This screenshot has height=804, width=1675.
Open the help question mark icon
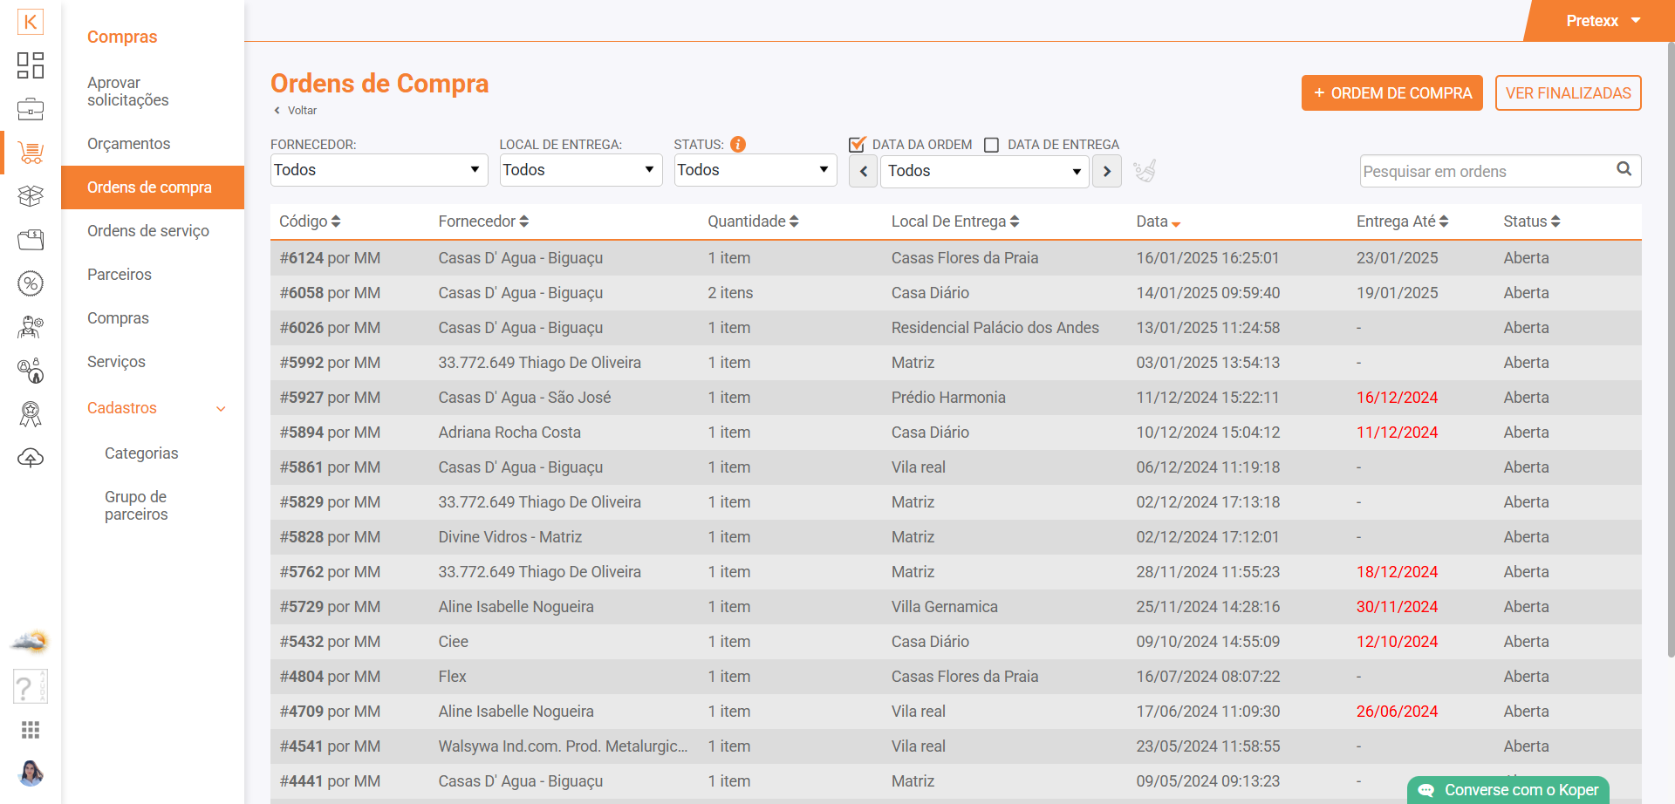pos(31,687)
